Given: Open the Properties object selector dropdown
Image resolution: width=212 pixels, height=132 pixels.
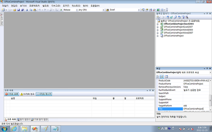Looking at the screenshot, I should [210, 73].
